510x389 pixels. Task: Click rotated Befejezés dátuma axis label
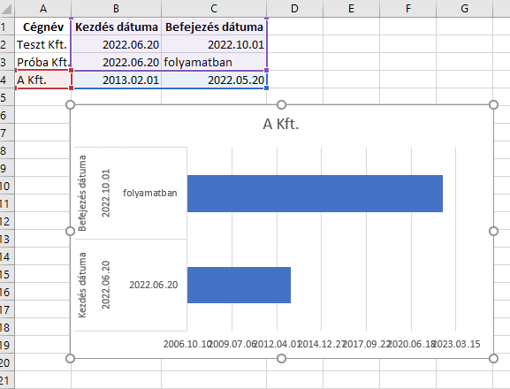(x=82, y=194)
